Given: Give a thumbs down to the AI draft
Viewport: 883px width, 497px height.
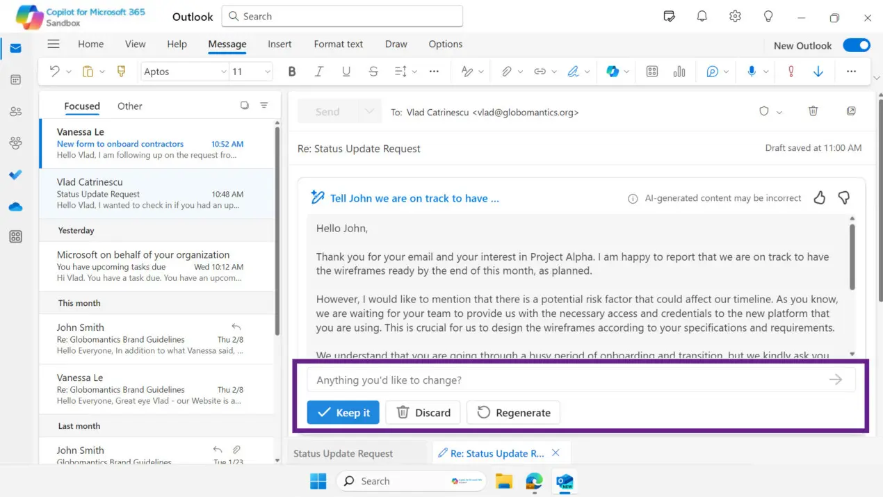Looking at the screenshot, I should (x=843, y=197).
